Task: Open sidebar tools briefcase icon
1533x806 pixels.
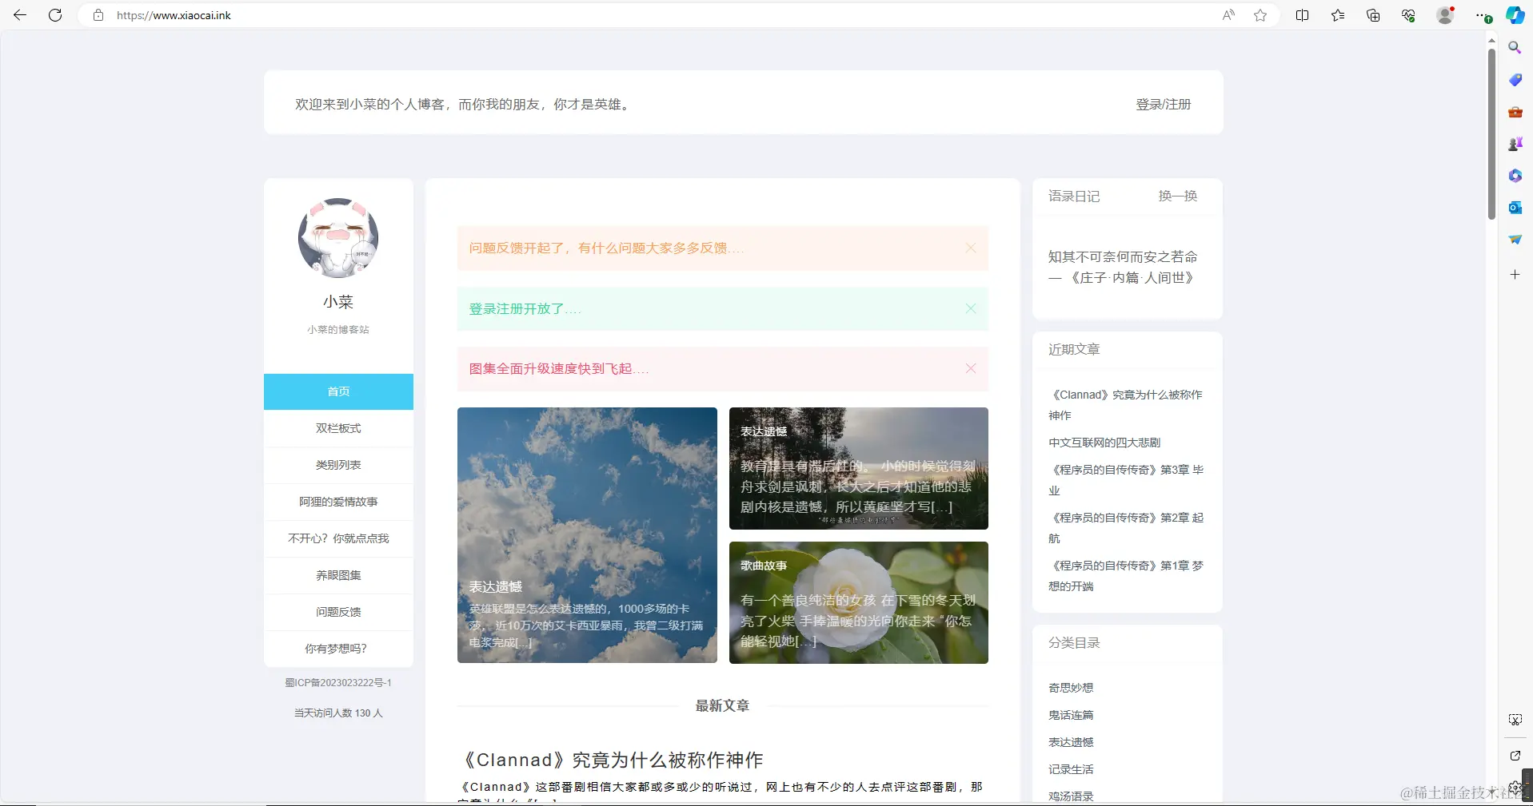Action: 1515,112
